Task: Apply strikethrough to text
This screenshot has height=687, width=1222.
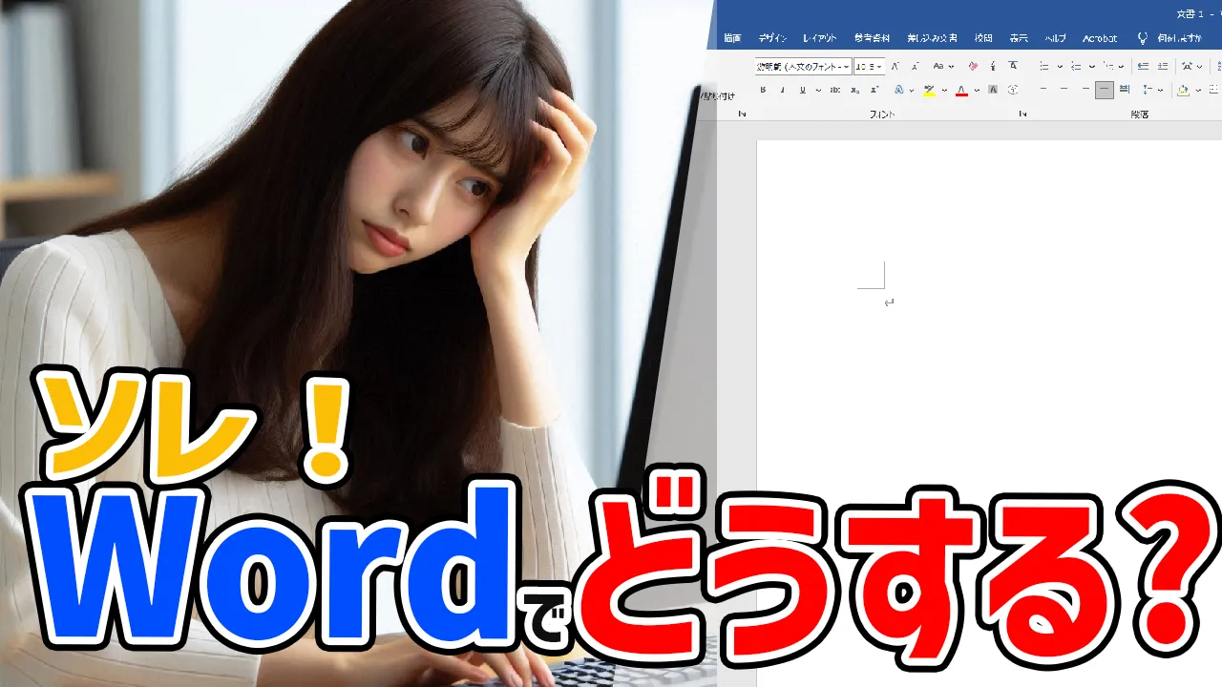Action: pos(835,90)
